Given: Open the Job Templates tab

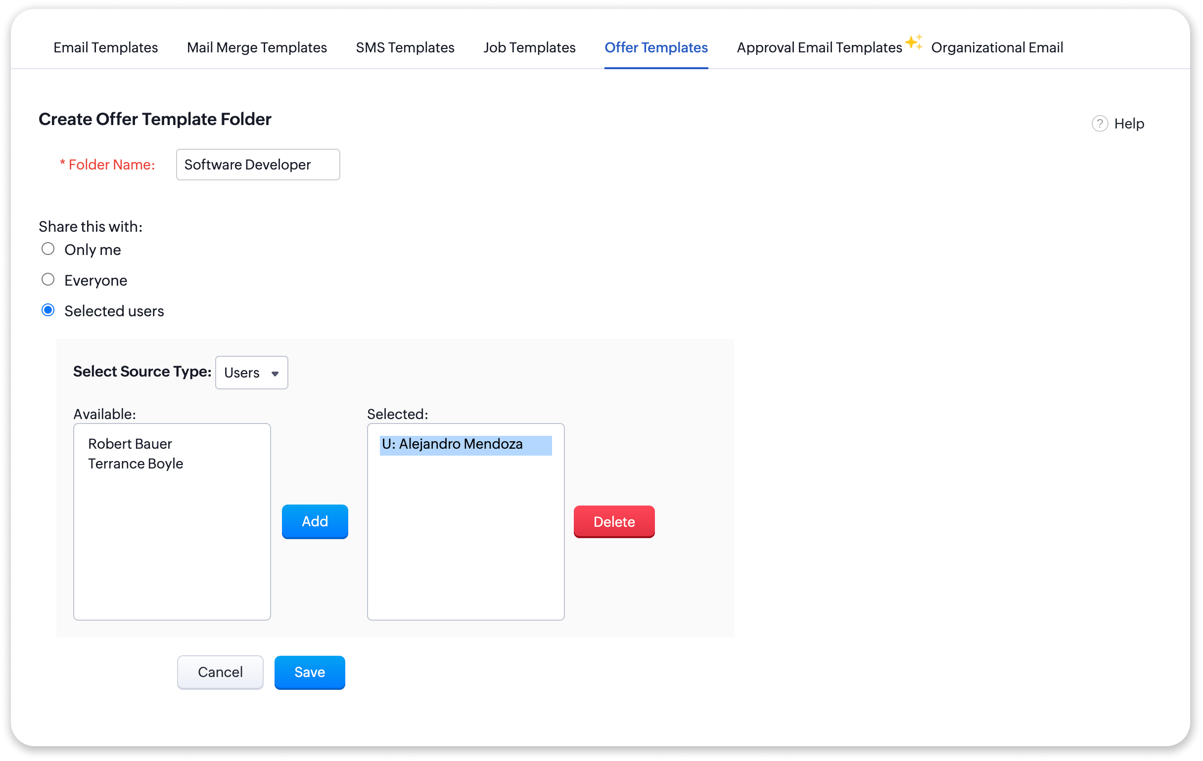Looking at the screenshot, I should 529,47.
